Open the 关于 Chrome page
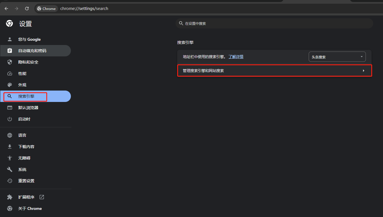This screenshot has height=217, width=383. (x=30, y=208)
